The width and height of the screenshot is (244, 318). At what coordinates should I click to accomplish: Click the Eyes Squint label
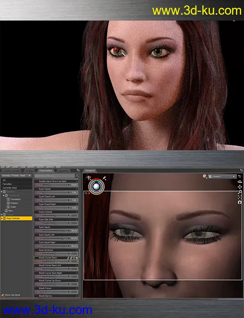tap(44, 227)
